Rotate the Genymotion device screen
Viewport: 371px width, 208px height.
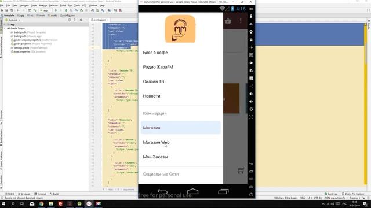pos(251,109)
